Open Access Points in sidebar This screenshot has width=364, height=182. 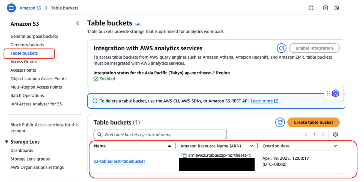tap(23, 70)
